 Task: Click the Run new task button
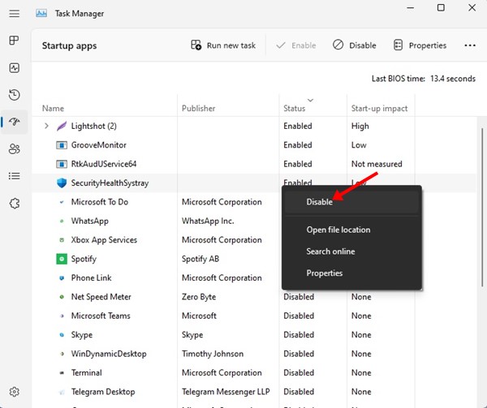click(223, 45)
